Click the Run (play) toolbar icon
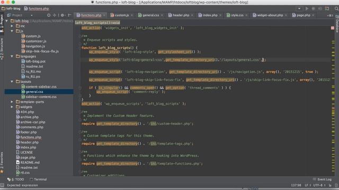Screen dimensions: 339x190 pos(307,8)
